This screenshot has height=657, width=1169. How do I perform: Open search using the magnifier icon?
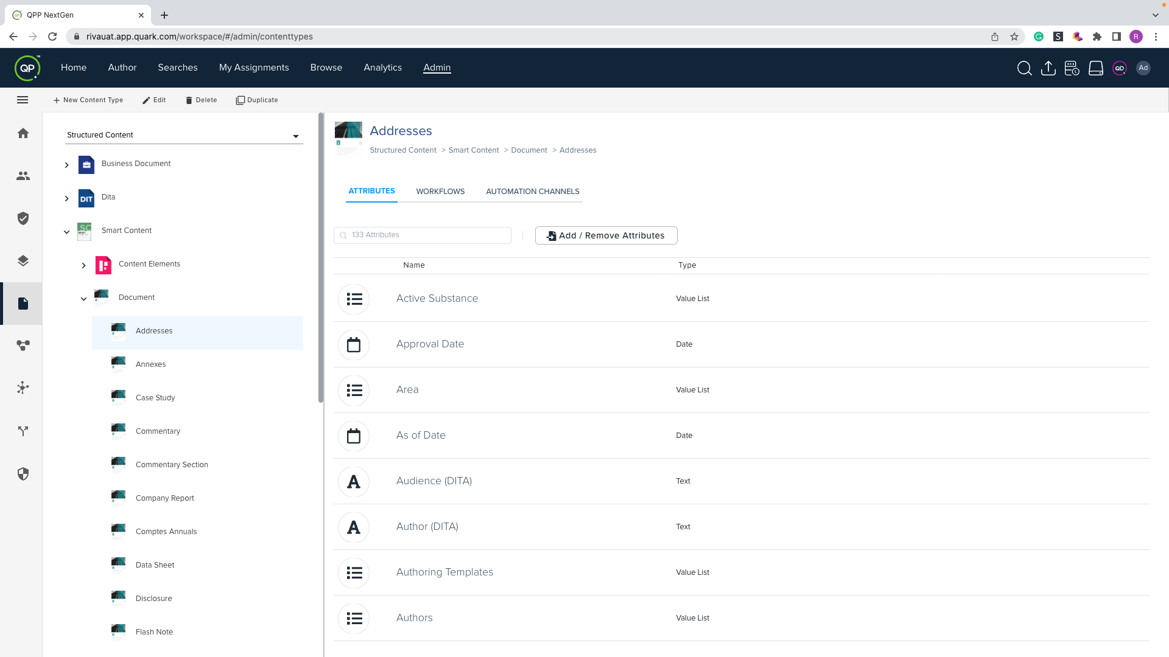pyautogui.click(x=1025, y=68)
